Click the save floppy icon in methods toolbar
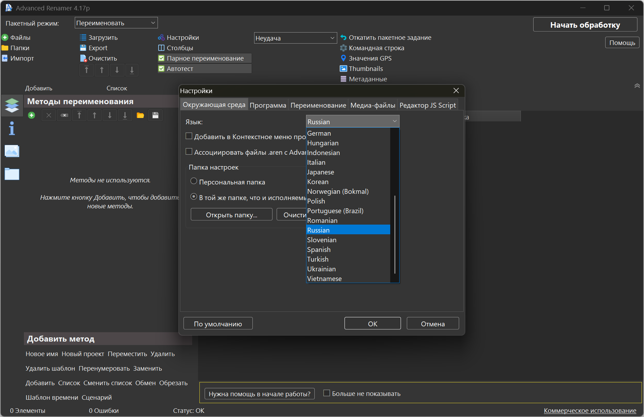 pos(155,115)
